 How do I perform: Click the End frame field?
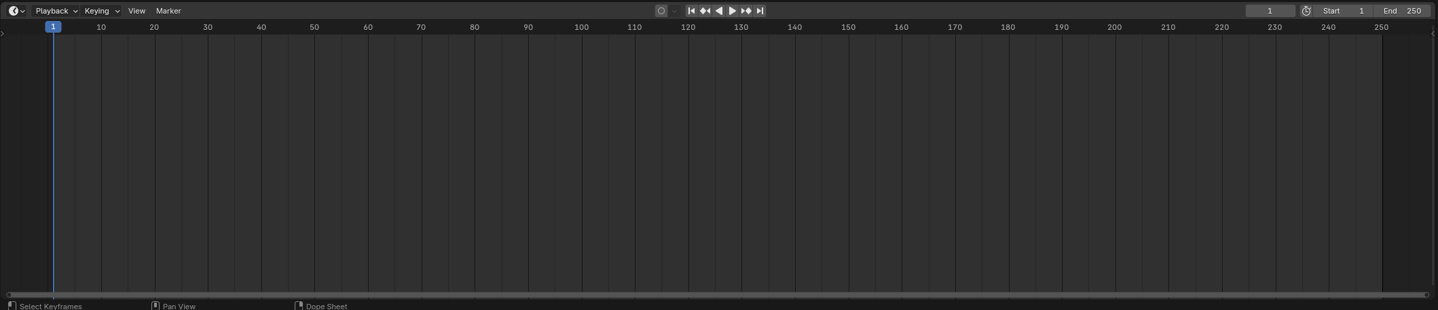point(1402,11)
